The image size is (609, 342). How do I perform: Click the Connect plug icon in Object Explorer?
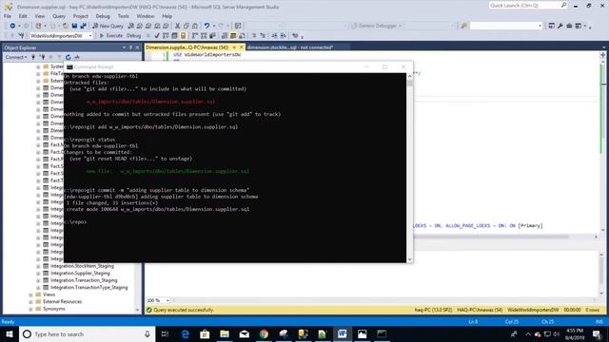point(33,57)
